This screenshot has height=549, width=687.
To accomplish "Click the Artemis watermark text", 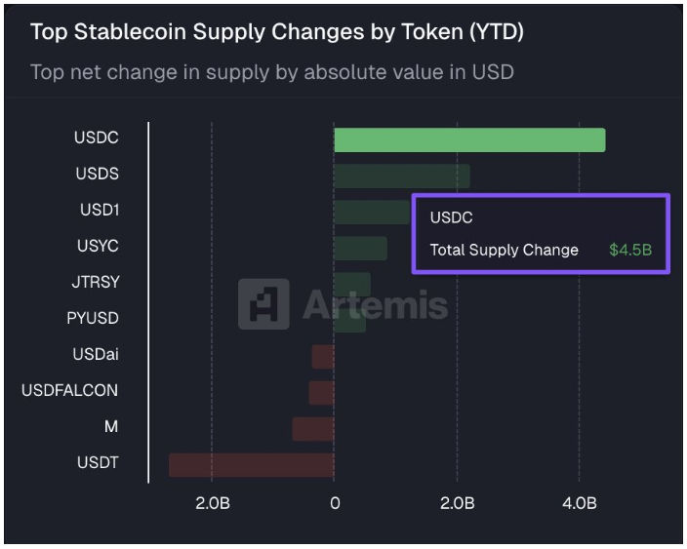I will click(375, 304).
